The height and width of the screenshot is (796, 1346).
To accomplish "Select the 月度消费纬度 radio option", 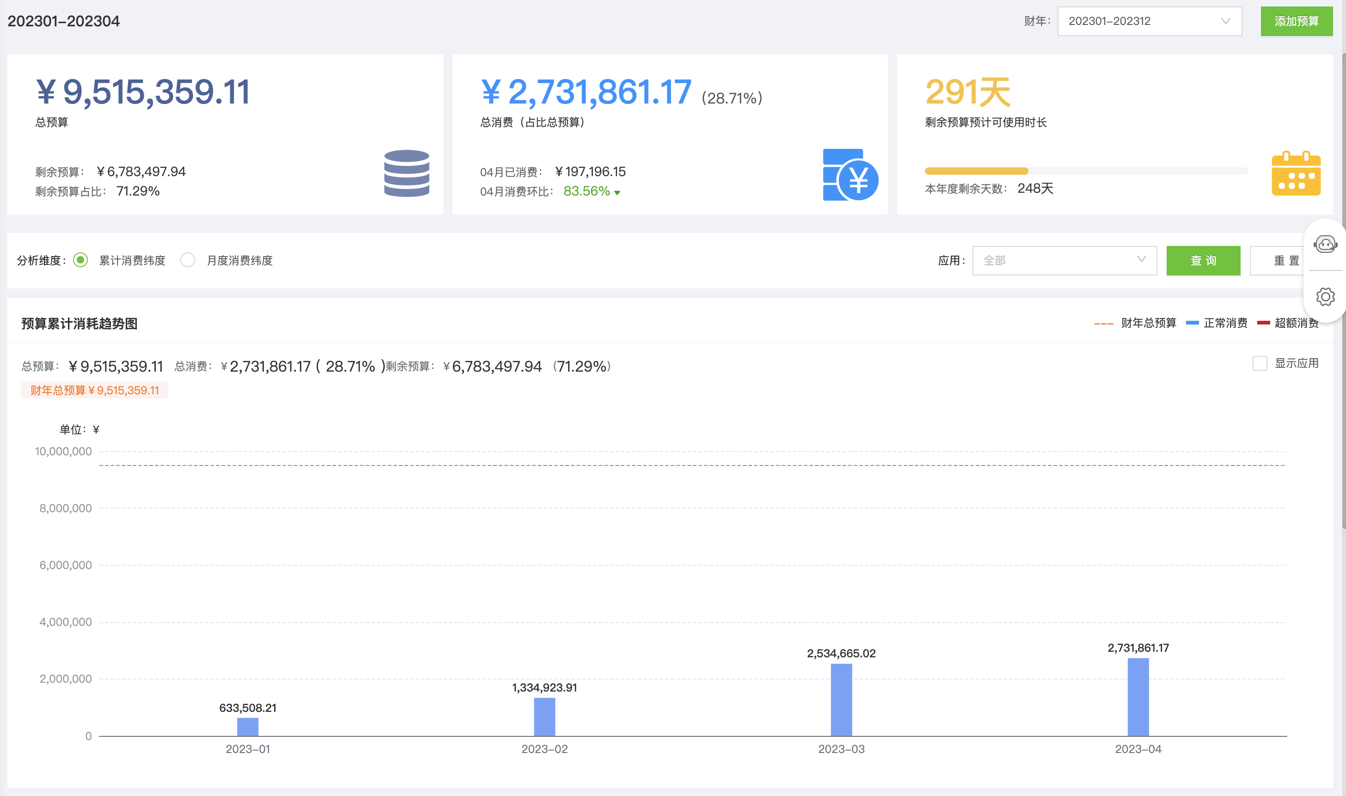I will tap(188, 260).
